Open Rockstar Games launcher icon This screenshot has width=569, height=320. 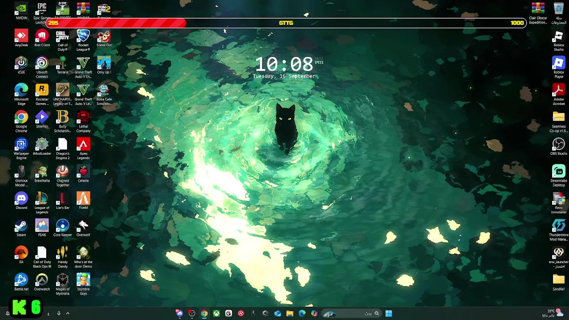pos(42,94)
